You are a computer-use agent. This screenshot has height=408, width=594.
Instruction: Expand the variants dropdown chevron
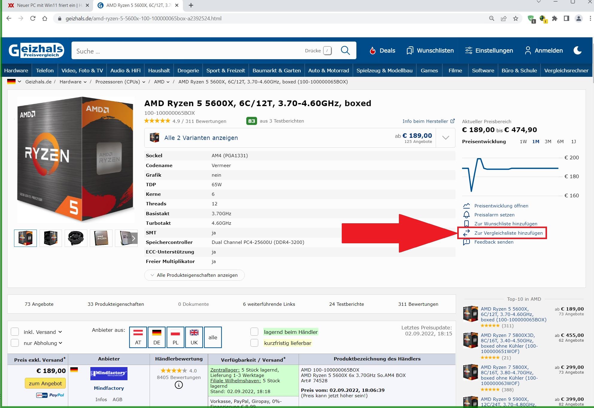[x=446, y=138]
